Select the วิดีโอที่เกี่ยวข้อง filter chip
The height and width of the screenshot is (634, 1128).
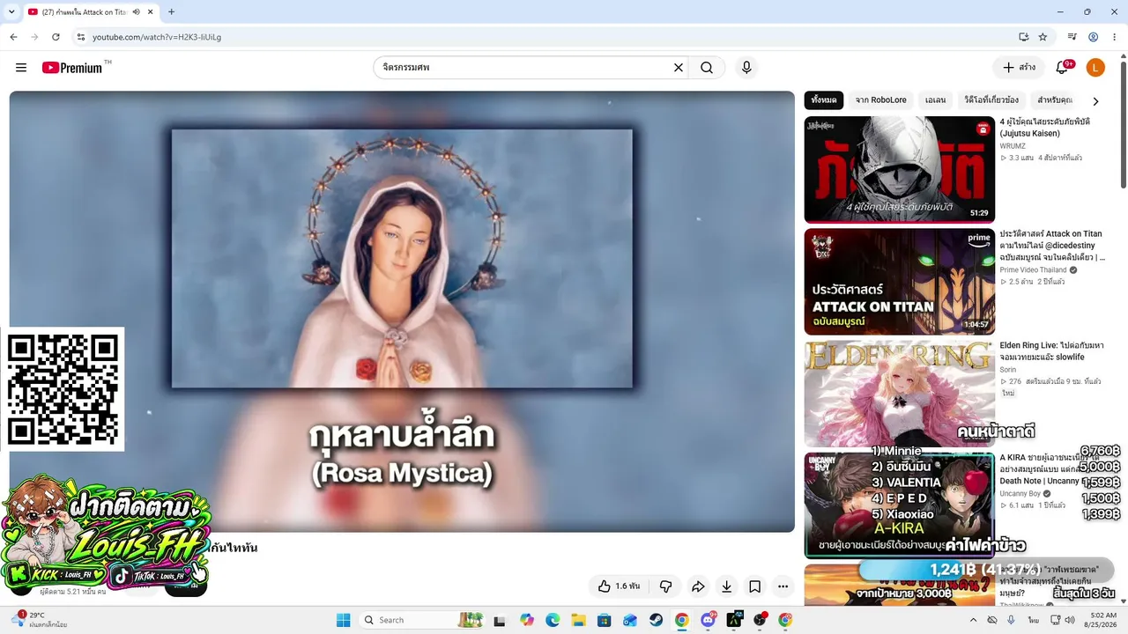point(991,100)
